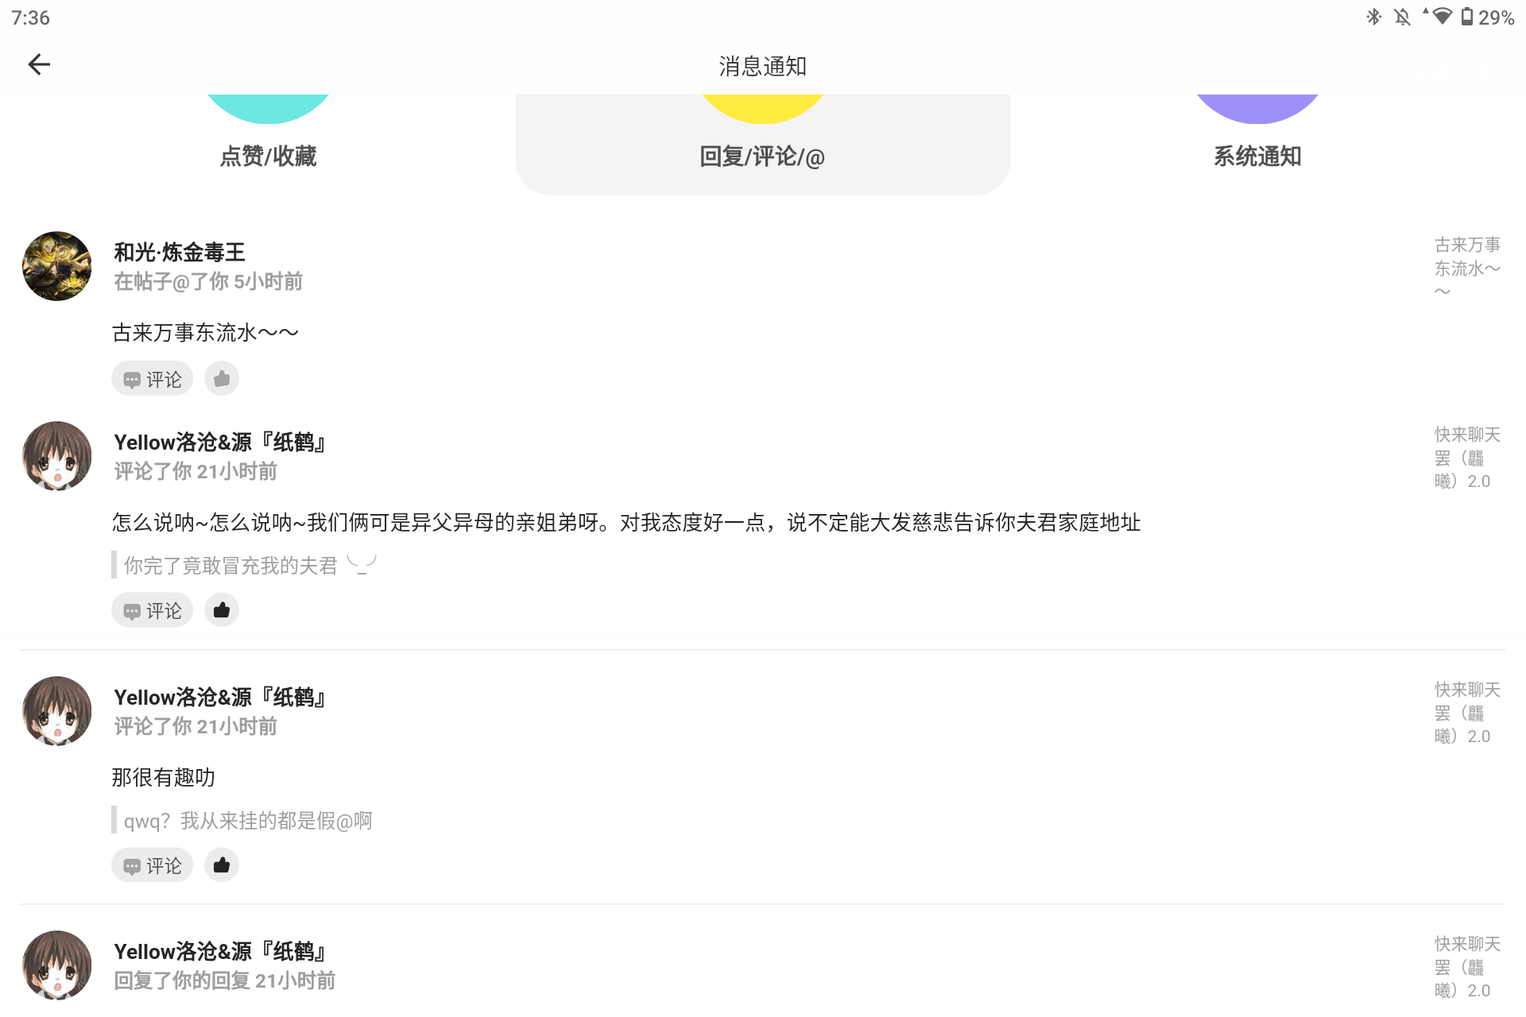Switch to 系统通知 tab
This screenshot has width=1526, height=1017.
click(1256, 156)
